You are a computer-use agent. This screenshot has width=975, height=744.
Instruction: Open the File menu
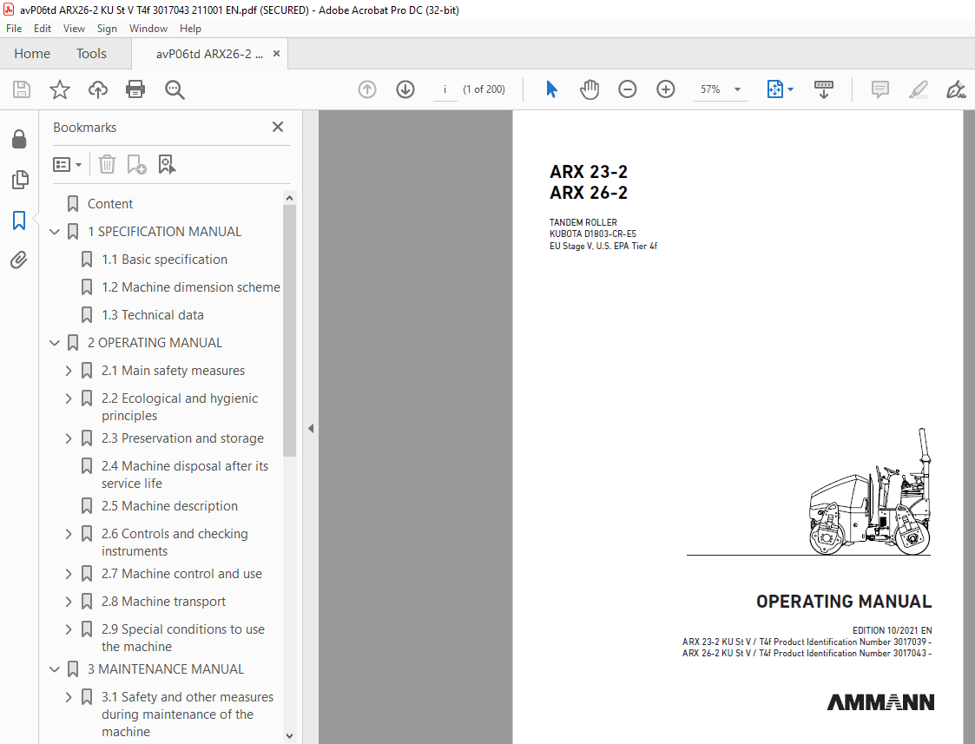pyautogui.click(x=14, y=29)
